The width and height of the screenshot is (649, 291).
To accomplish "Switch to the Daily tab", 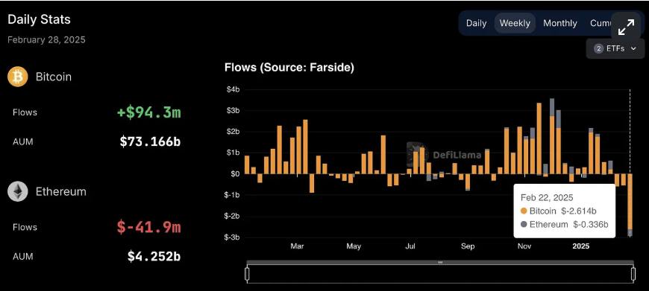I will tap(476, 23).
